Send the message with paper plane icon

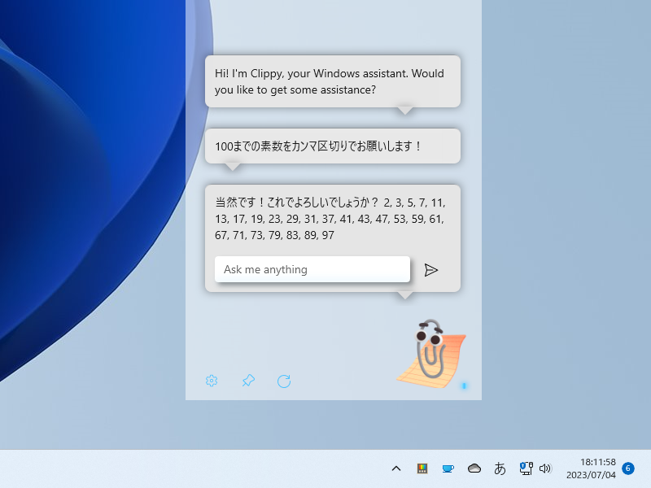pos(432,269)
